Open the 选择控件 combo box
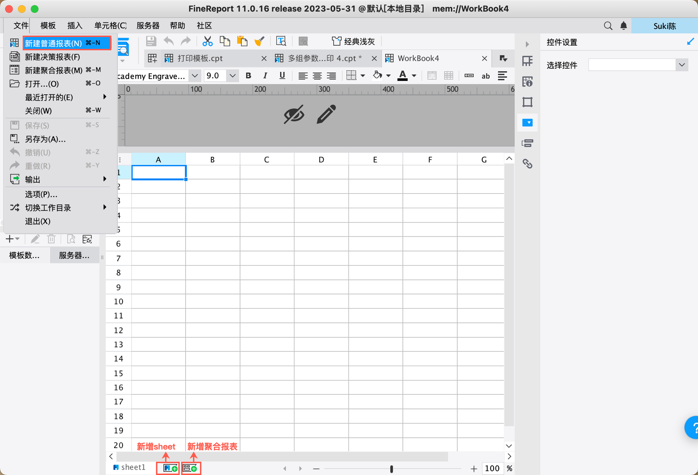This screenshot has height=475, width=698. (682, 65)
